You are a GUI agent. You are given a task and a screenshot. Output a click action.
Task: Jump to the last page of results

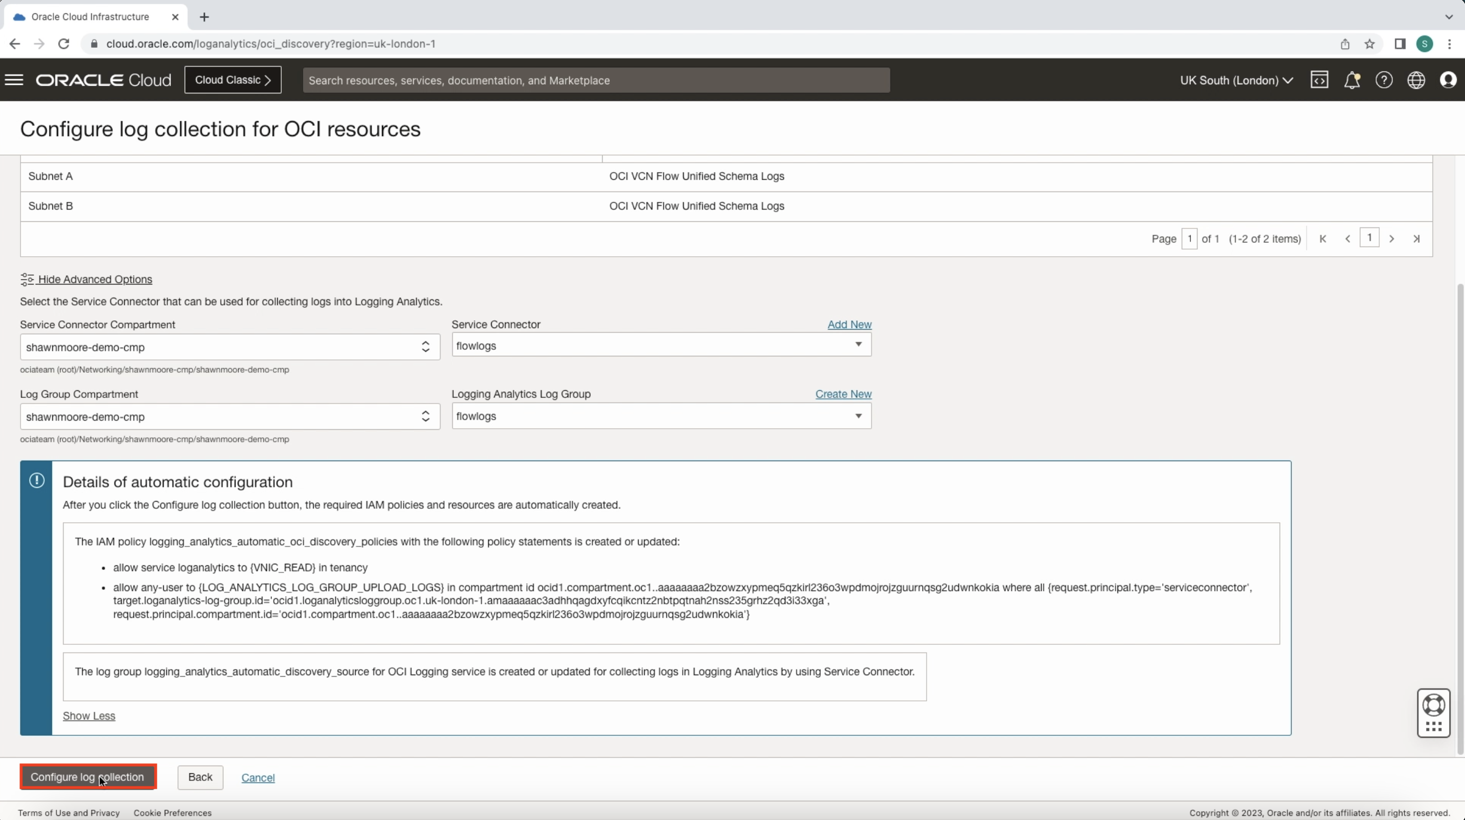[1416, 238]
